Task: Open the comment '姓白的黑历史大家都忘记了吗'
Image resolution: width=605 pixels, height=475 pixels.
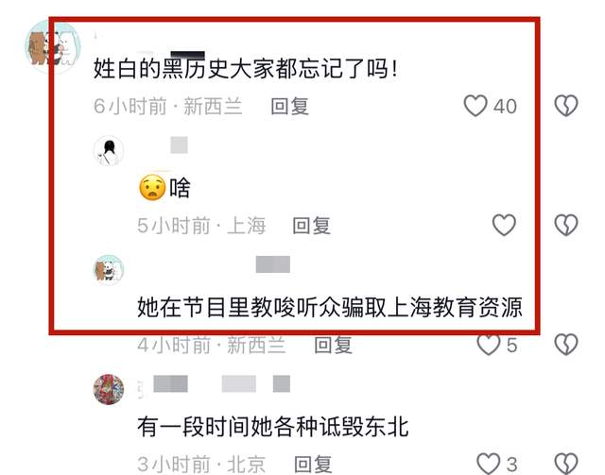Action: 246,69
